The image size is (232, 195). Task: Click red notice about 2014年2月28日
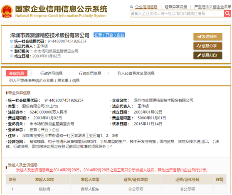(x=112, y=170)
